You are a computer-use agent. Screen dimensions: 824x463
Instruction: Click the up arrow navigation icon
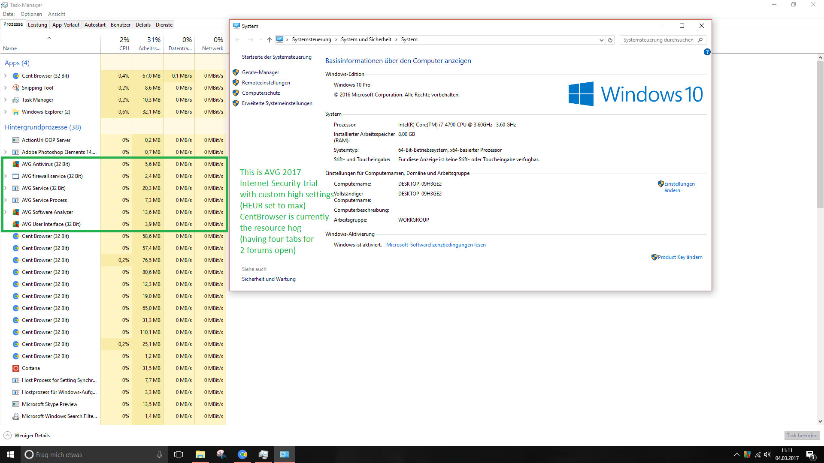pos(269,40)
